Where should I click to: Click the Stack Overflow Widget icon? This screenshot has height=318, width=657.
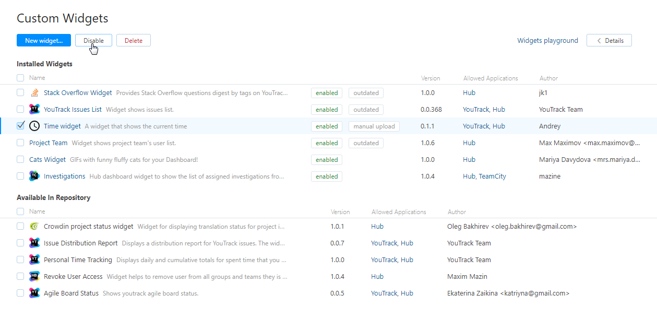pyautogui.click(x=34, y=93)
